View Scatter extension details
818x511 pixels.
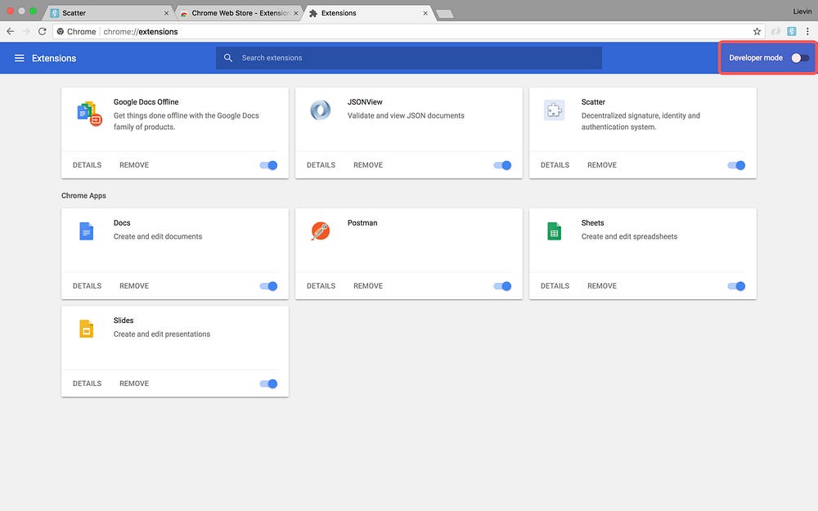click(555, 165)
